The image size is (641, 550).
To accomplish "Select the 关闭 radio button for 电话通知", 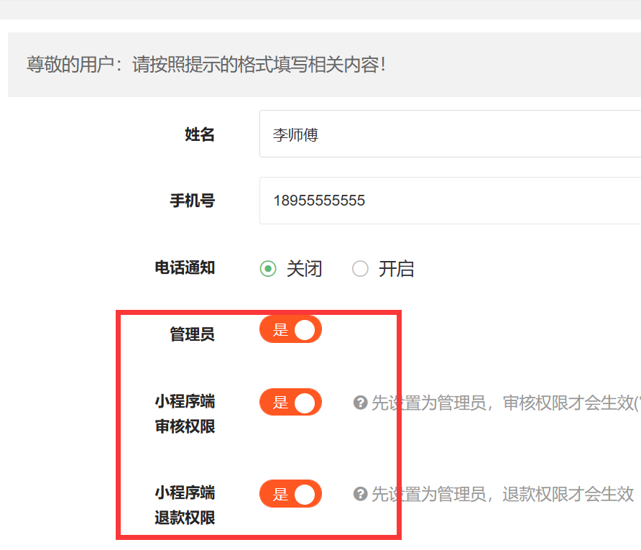I will pyautogui.click(x=268, y=269).
